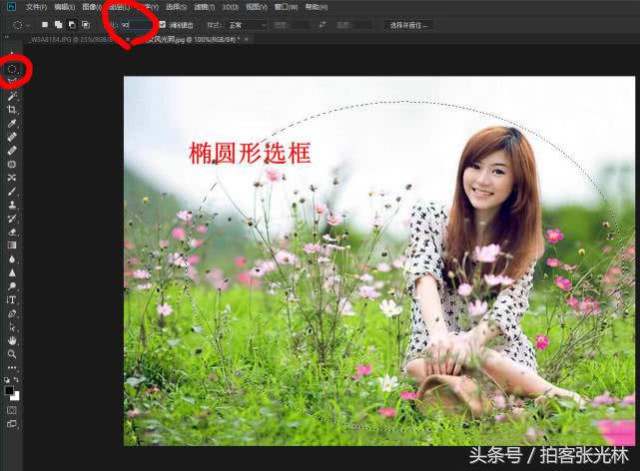This screenshot has height=471, width=640.
Task: Open the 选择 (Select) menu
Action: [x=177, y=7]
